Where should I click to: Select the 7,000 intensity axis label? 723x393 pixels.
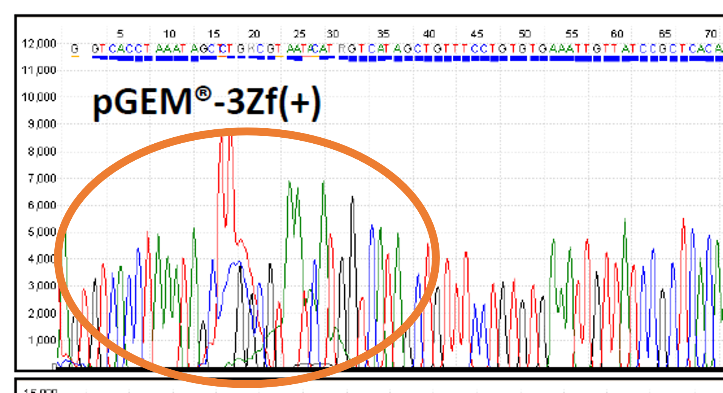tap(42, 178)
